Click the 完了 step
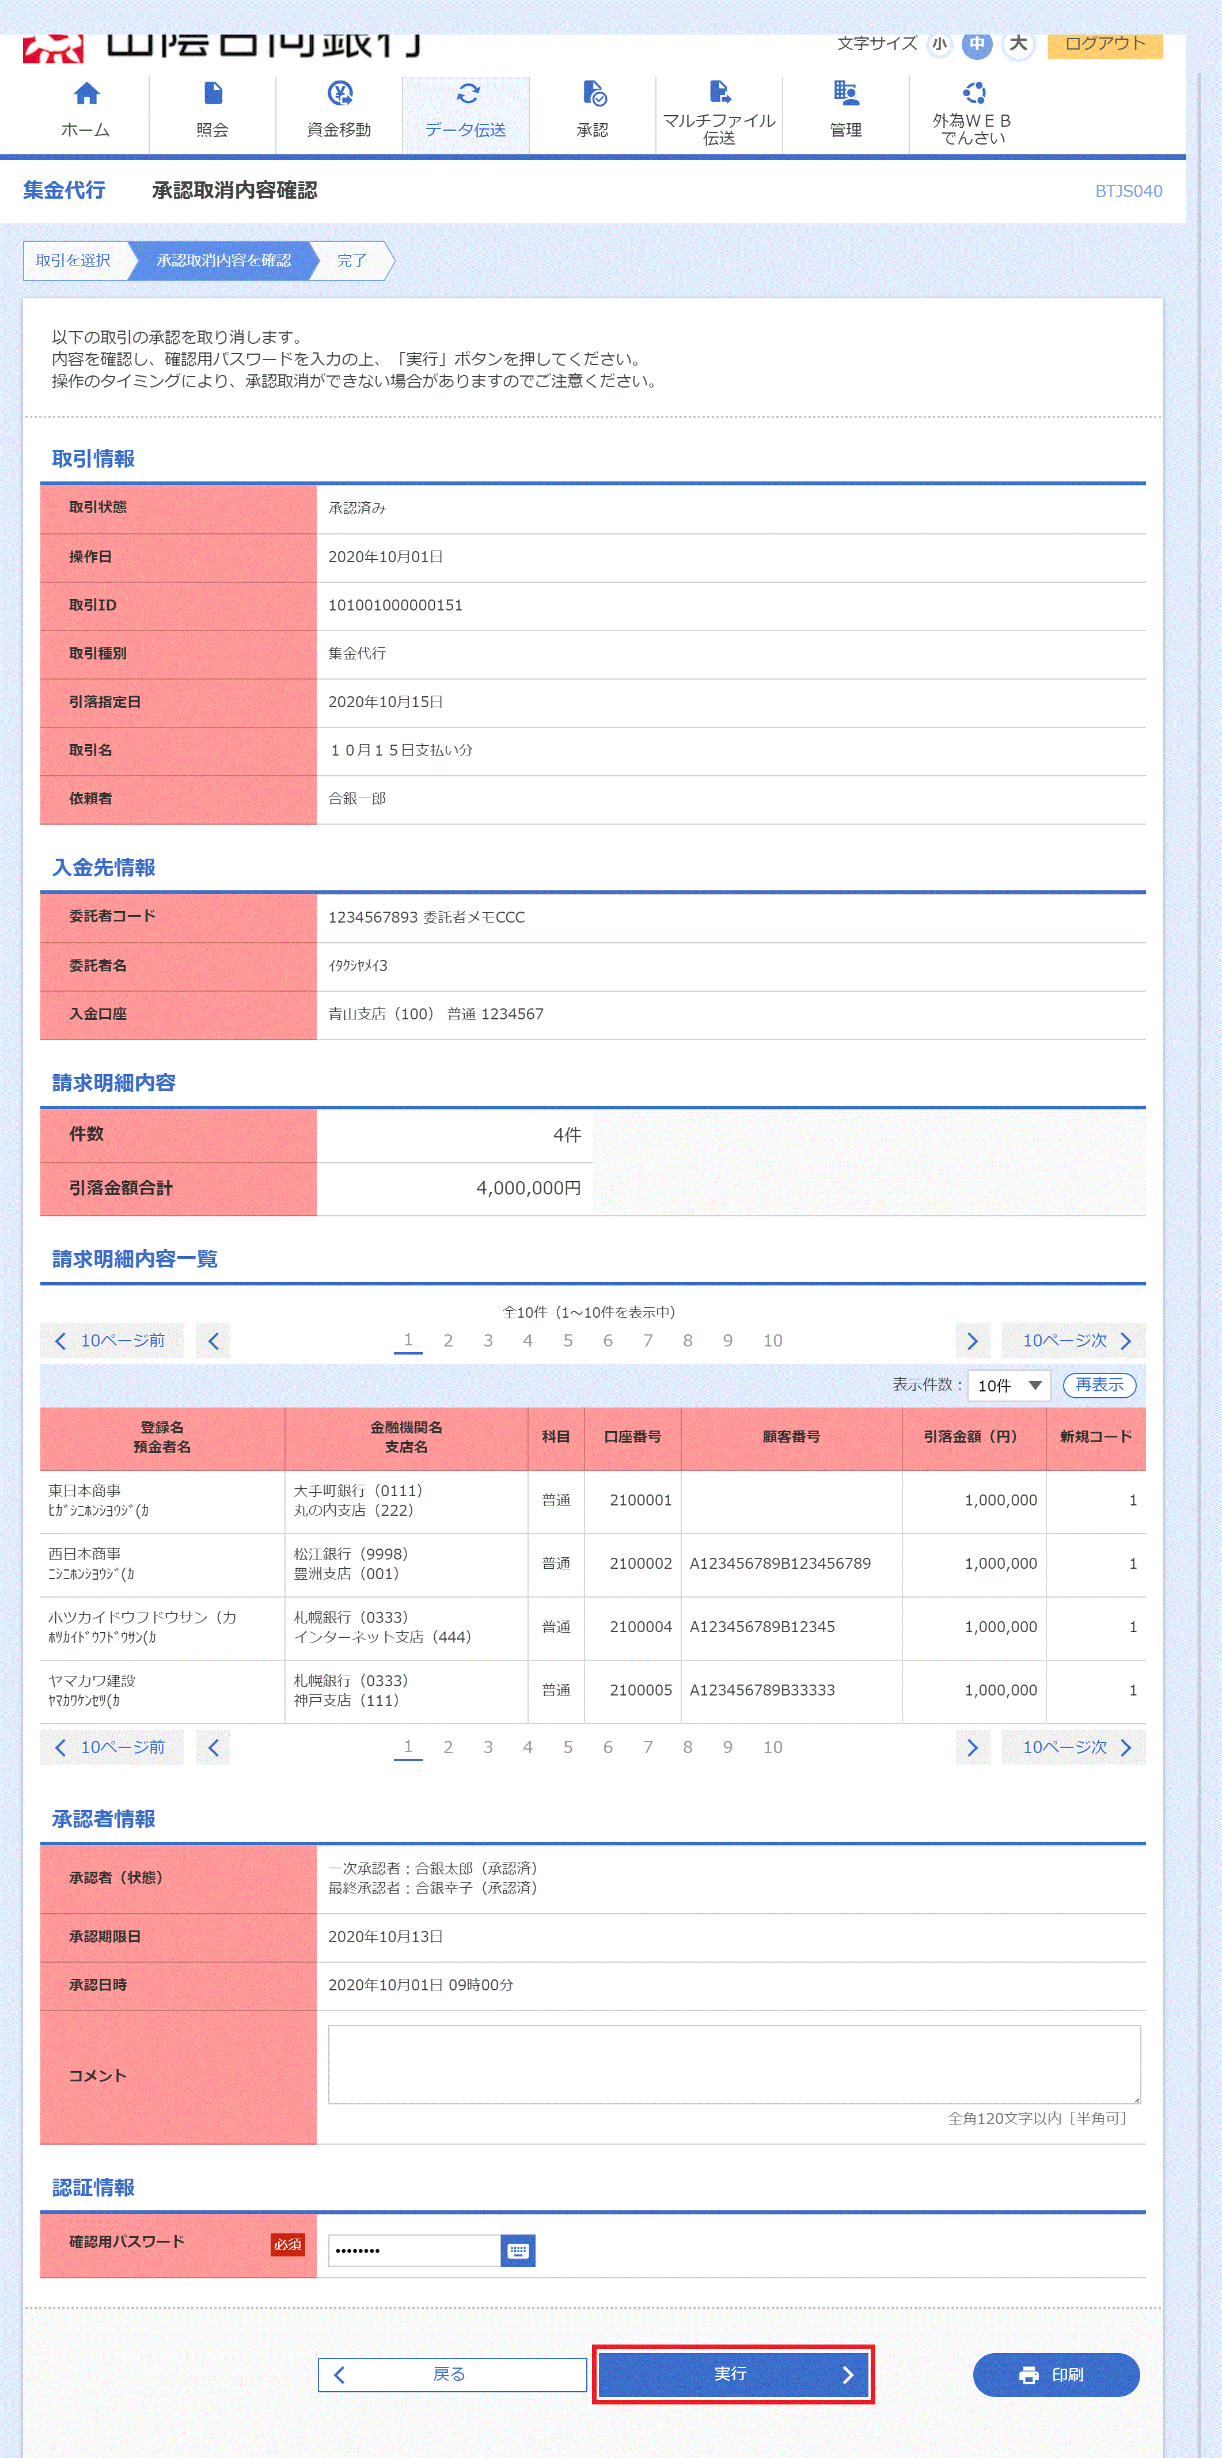The image size is (1222, 2458). 352,260
